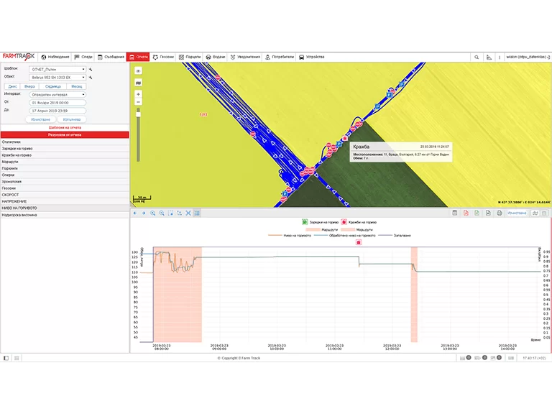This screenshot has height=414, width=552.
Task: Click the search magnifier icon in top bar
Action: pos(477,57)
